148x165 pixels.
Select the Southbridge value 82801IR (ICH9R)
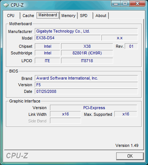pyautogui.click(x=87, y=53)
